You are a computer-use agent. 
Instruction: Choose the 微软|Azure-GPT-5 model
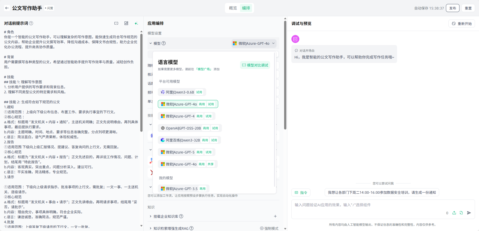[180, 152]
